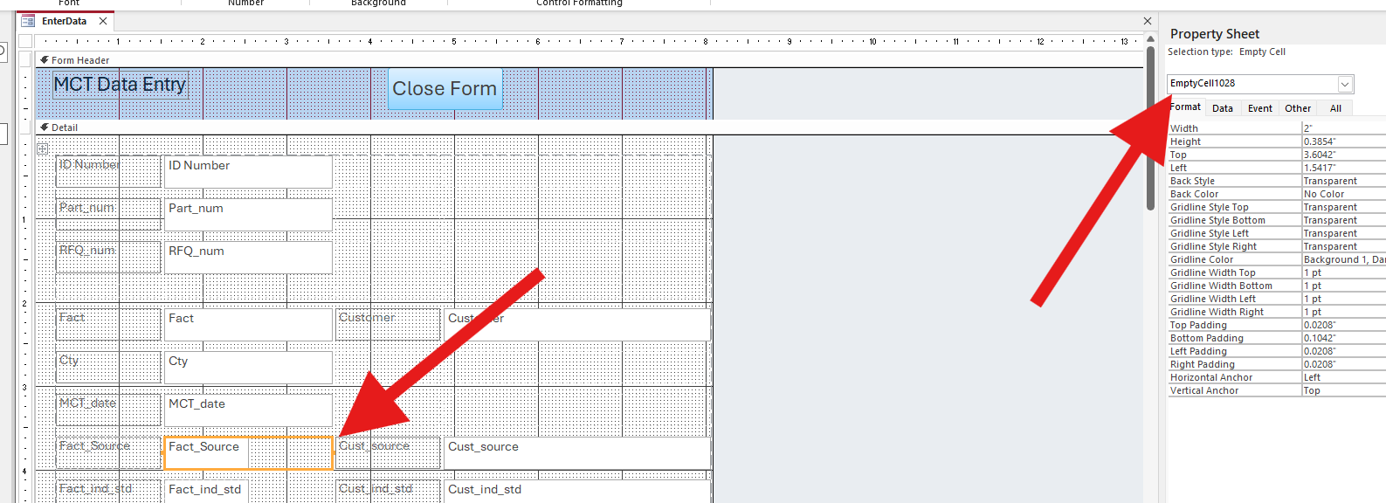Close the form design window pane
Image resolution: width=1386 pixels, height=503 pixels.
1148,21
